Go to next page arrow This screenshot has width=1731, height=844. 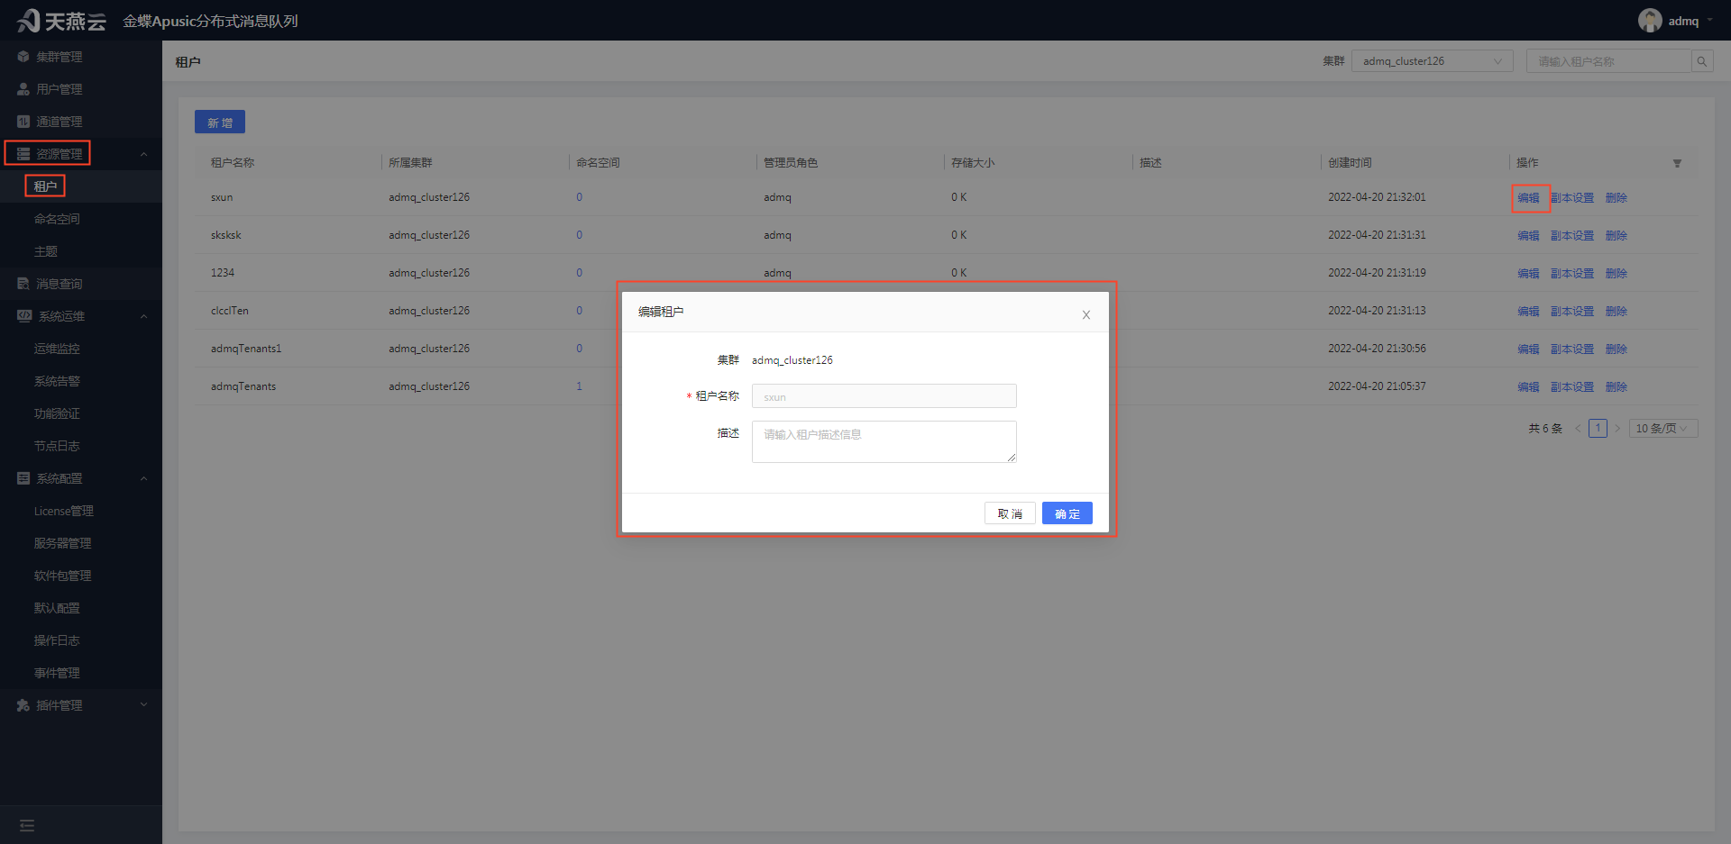1617,428
